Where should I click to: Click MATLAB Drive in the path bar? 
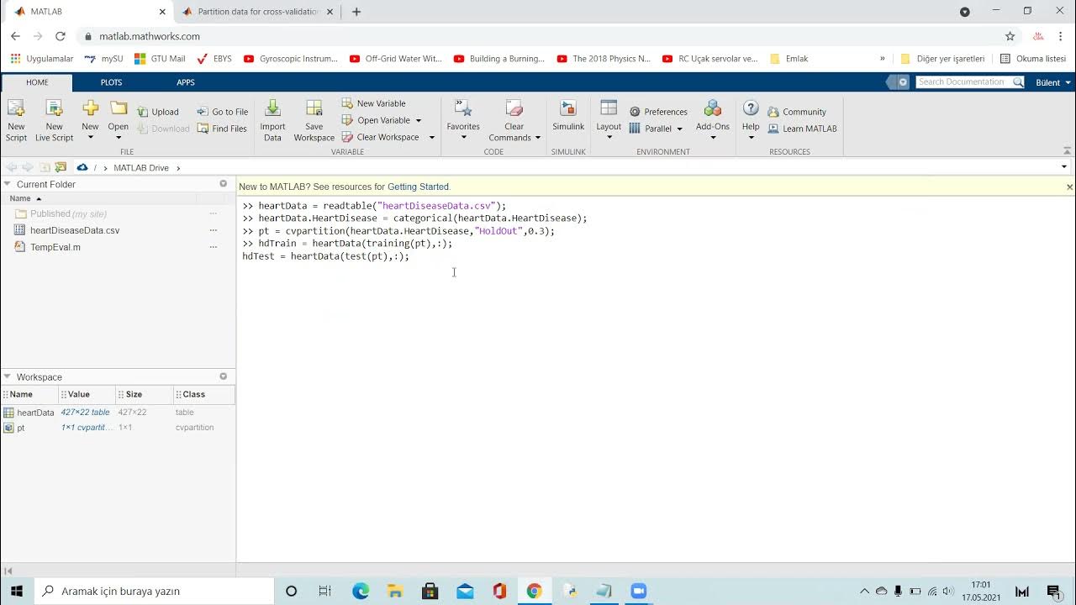pyautogui.click(x=141, y=168)
